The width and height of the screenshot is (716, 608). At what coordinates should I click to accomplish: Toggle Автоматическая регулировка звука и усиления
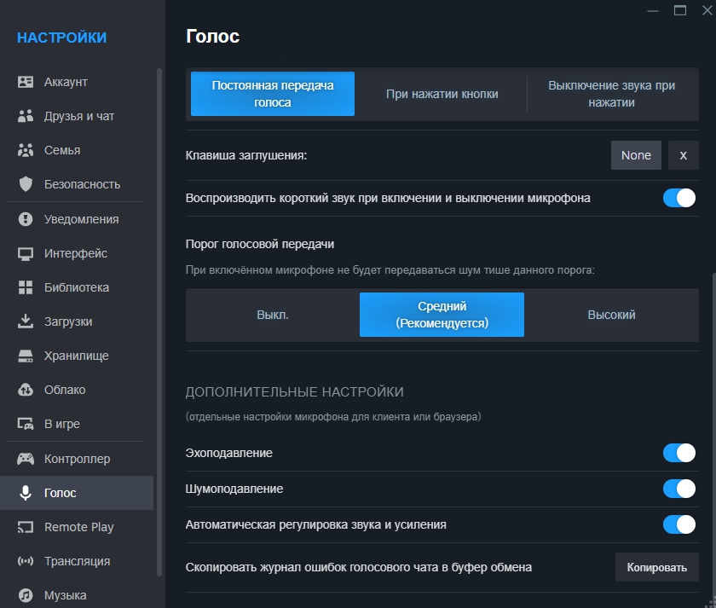click(679, 524)
